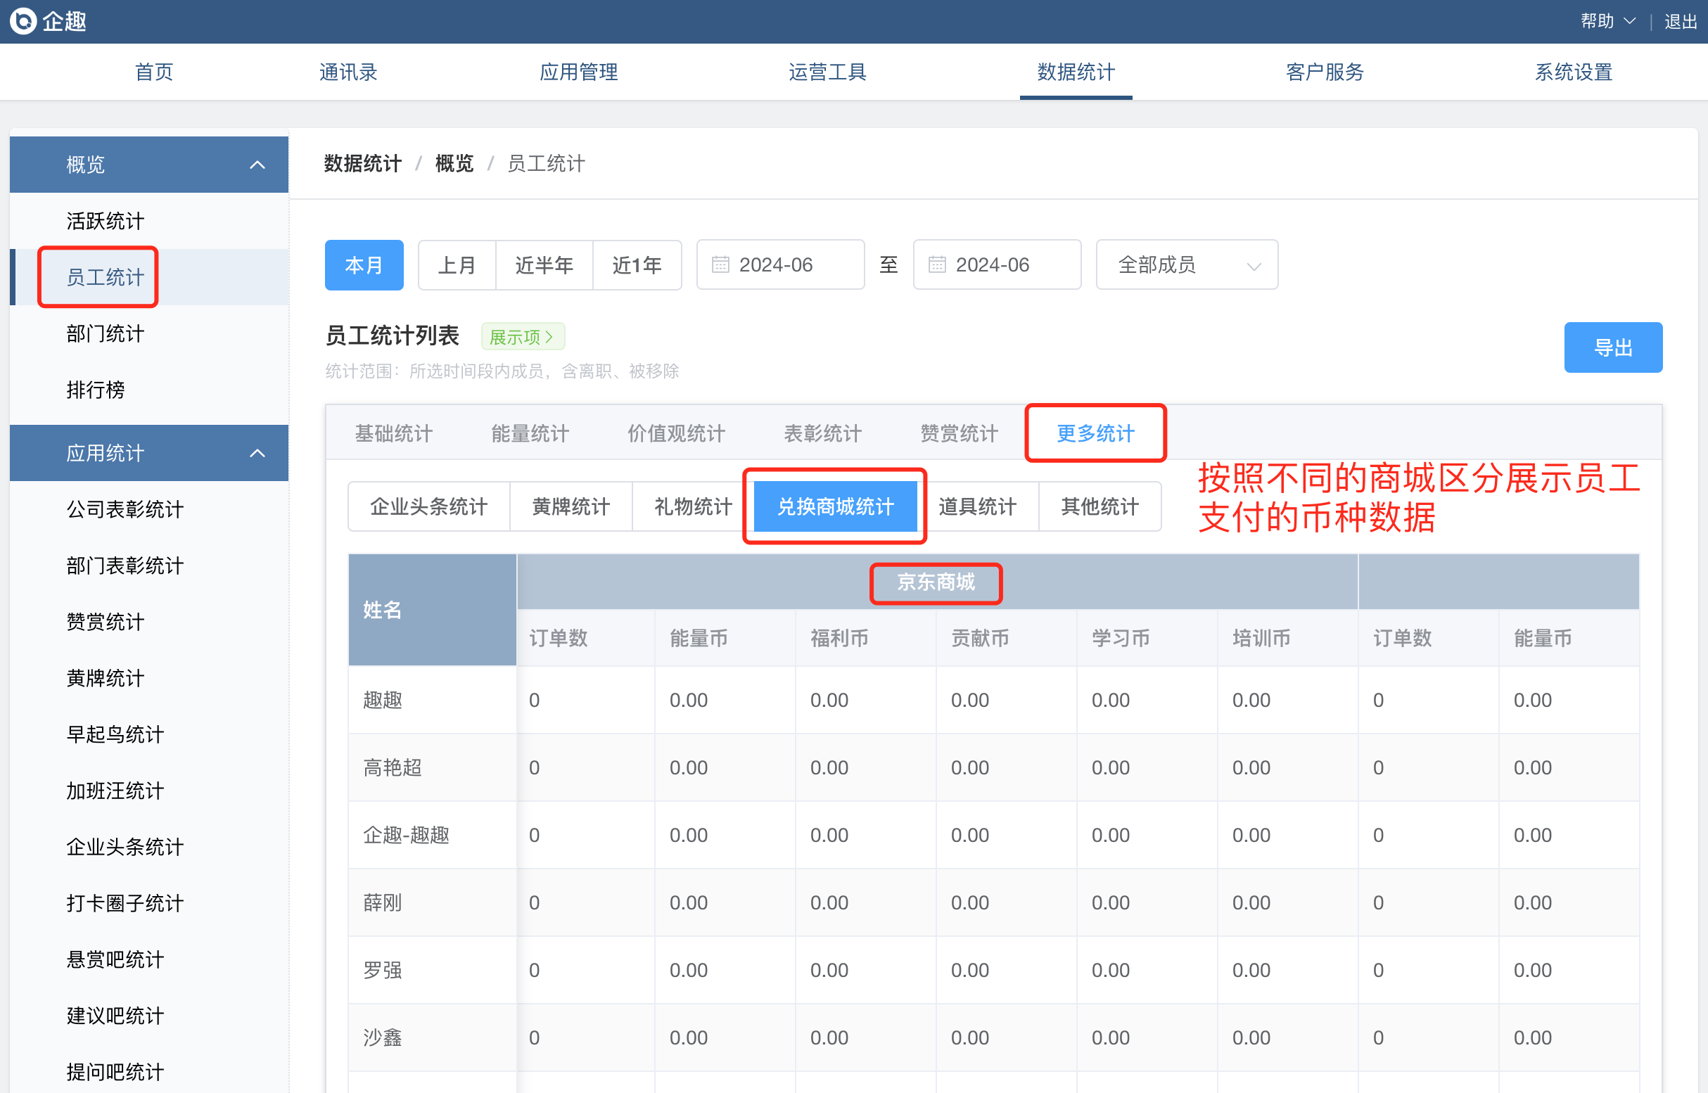The width and height of the screenshot is (1708, 1093).
Task: Click the start date 2024-06 field
Action: 779,264
